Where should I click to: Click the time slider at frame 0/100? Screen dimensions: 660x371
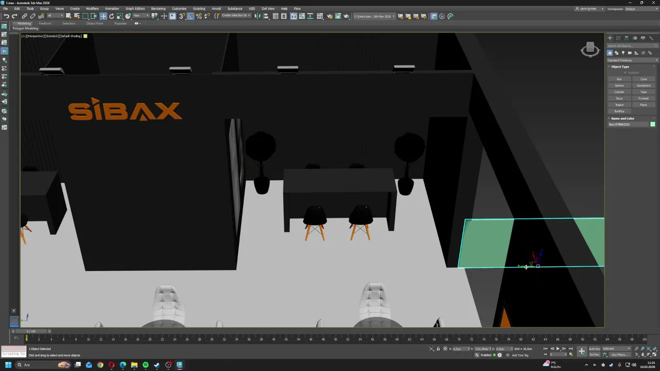click(31, 331)
